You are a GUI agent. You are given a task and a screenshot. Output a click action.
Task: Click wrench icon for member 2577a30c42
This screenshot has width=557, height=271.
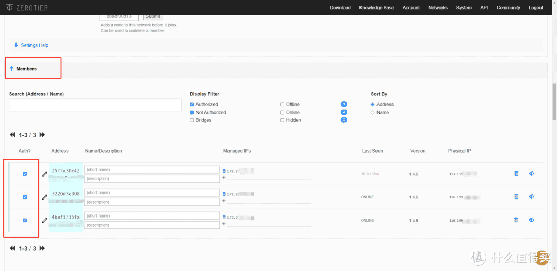pos(45,174)
